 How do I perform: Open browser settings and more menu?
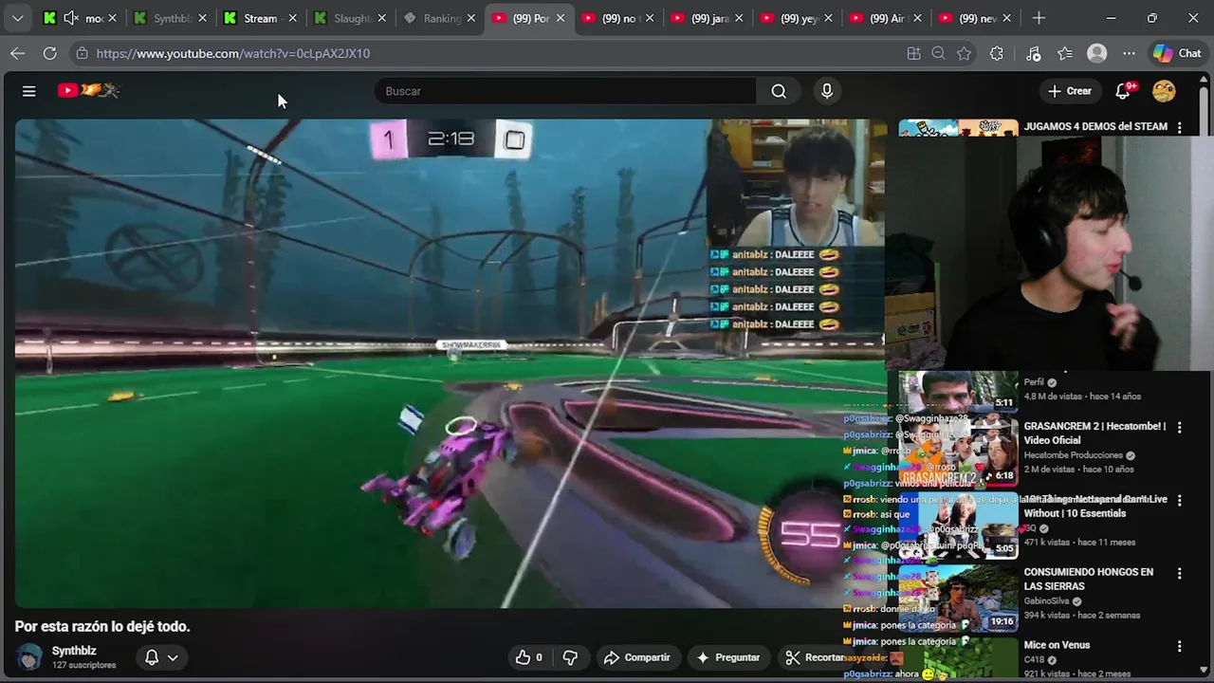(x=1129, y=54)
